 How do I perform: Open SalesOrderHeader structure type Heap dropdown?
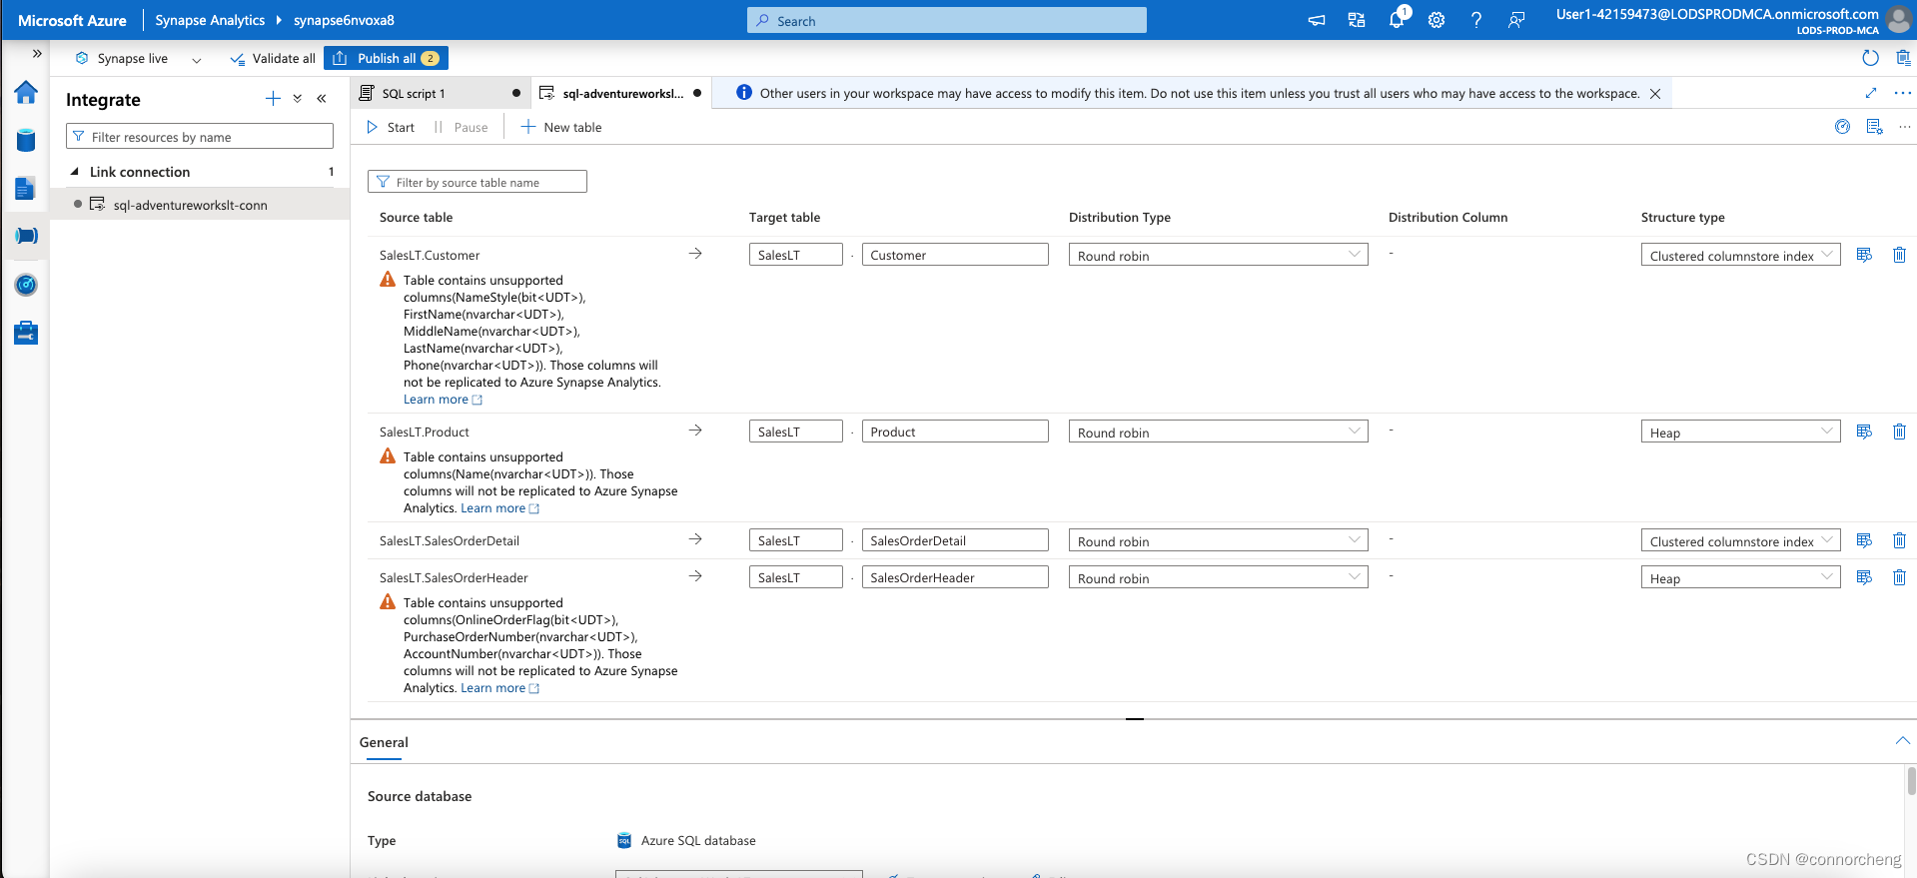(x=1740, y=577)
